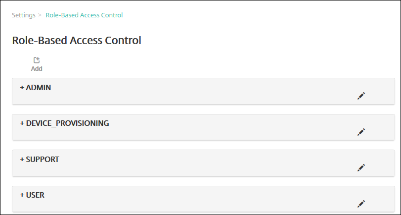Expand DEVICE_PROVISIONING using its plus sign
Image resolution: width=401 pixels, height=215 pixels.
pos(22,123)
